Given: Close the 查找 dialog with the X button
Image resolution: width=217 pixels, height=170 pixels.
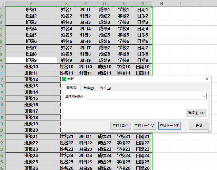Looking at the screenshot, I should (207, 79).
